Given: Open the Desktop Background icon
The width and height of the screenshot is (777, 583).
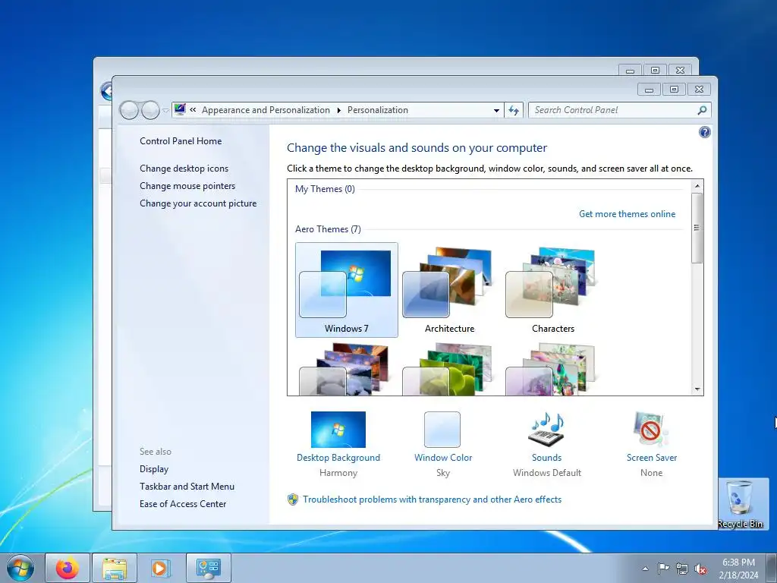Looking at the screenshot, I should point(338,430).
